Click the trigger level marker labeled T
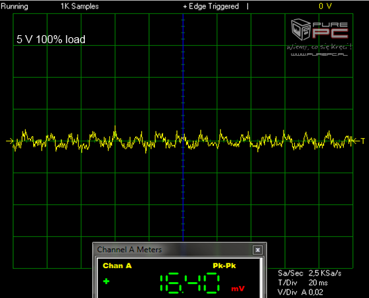The width and height of the screenshot is (369, 298). point(359,141)
